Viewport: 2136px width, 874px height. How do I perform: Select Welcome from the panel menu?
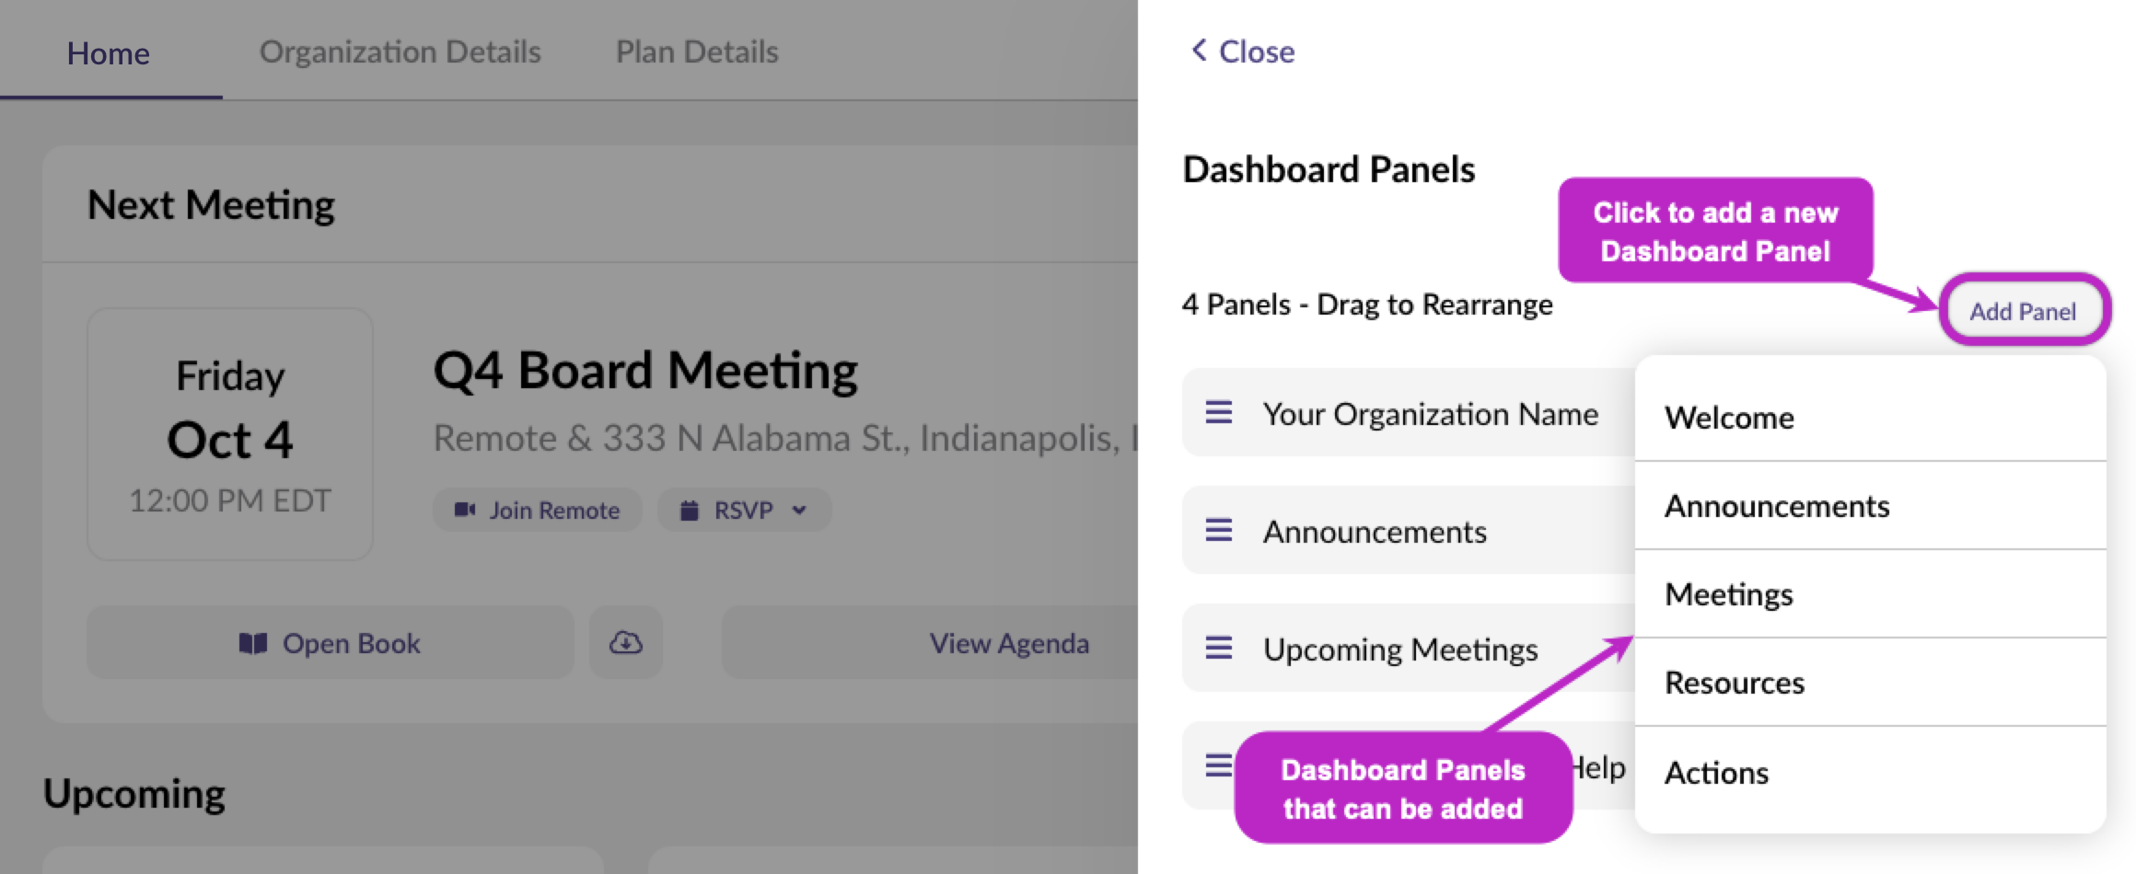point(1729,418)
